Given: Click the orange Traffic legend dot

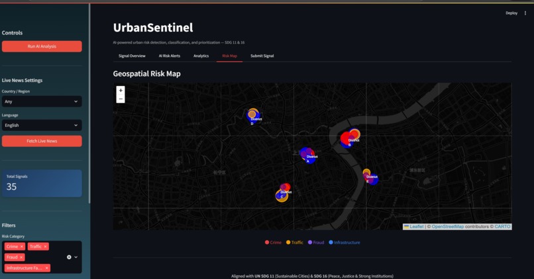Looking at the screenshot, I should pos(288,242).
